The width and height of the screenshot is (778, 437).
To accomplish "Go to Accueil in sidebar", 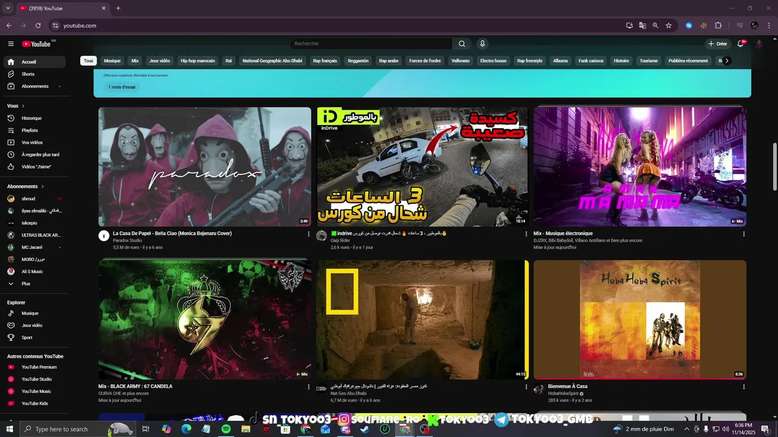I will point(35,62).
